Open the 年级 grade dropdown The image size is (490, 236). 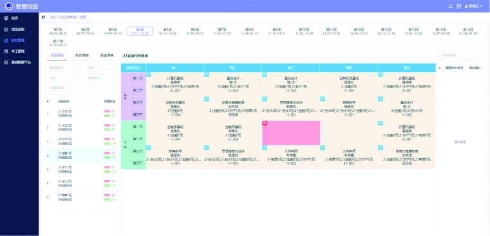click(x=102, y=68)
